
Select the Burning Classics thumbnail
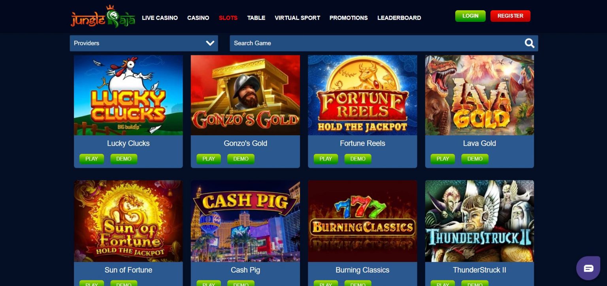pos(362,221)
